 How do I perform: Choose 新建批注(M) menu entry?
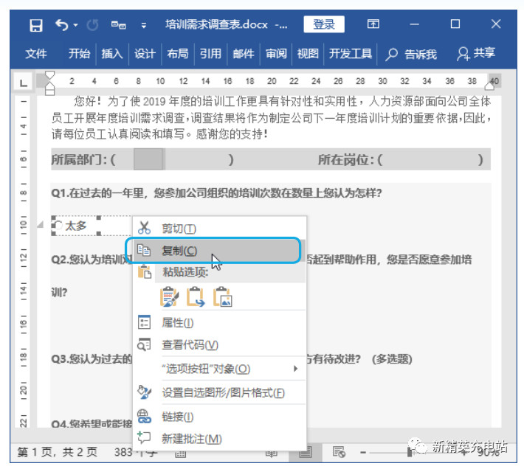point(219,439)
